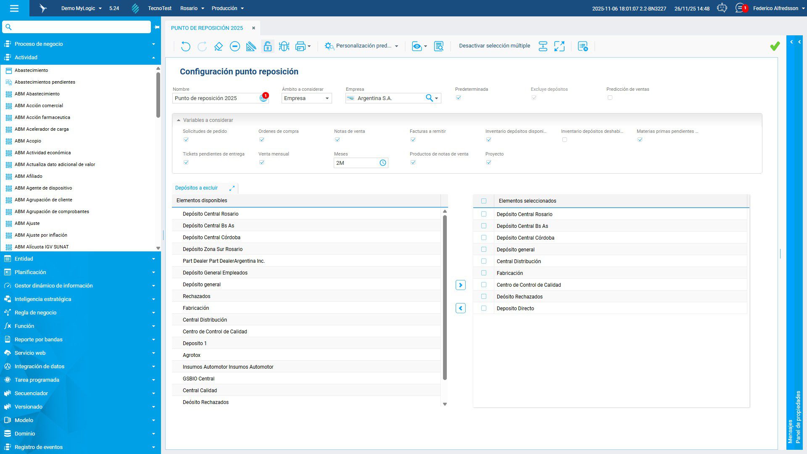Click the eraser clear icon

[218, 46]
